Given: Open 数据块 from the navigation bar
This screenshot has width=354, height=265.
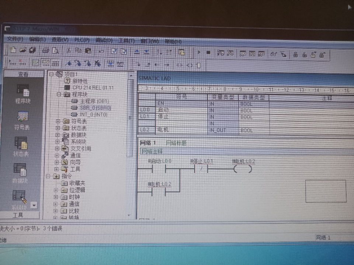Looking at the screenshot, I should 20,173.
